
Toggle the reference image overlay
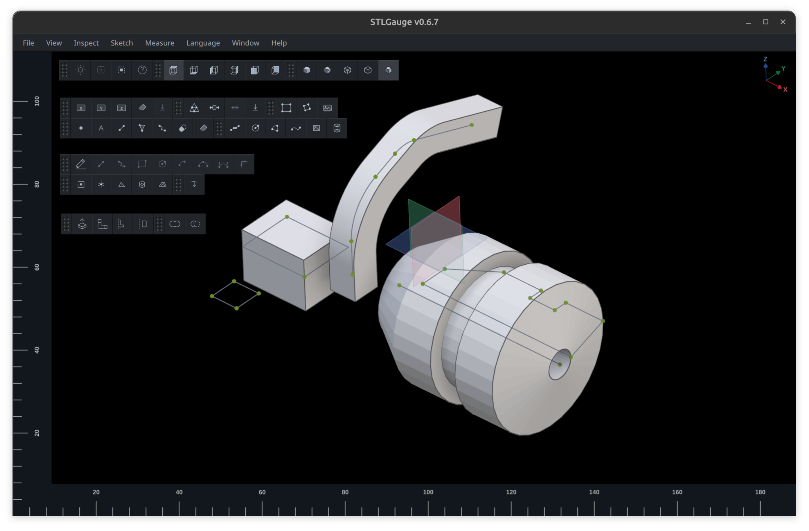(x=327, y=108)
